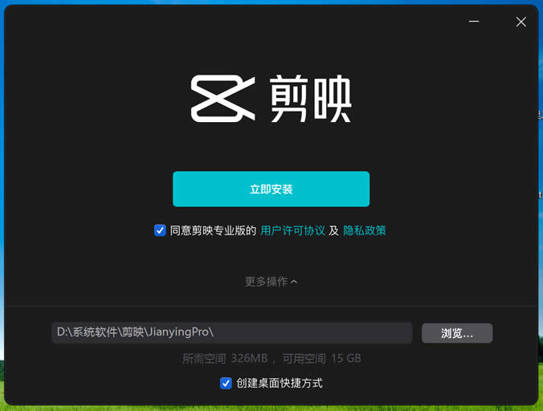The image size is (543, 411).
Task: Click the 可用空间 15 GB text
Action: tap(322, 358)
